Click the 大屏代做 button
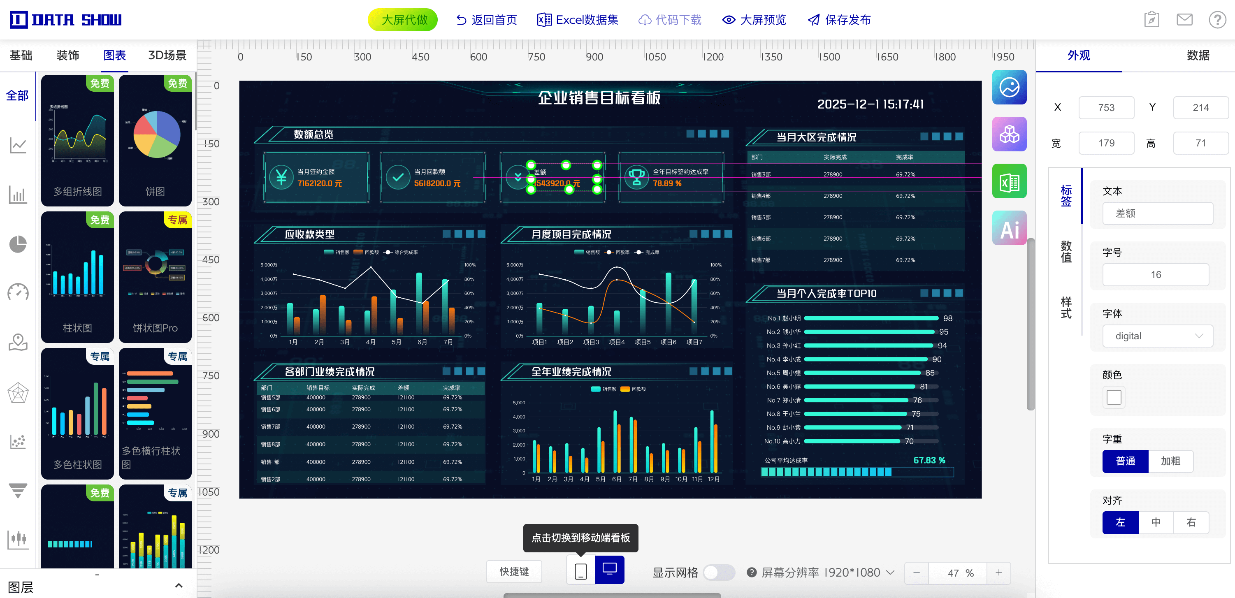Screen dimensions: 1235x598 402,20
